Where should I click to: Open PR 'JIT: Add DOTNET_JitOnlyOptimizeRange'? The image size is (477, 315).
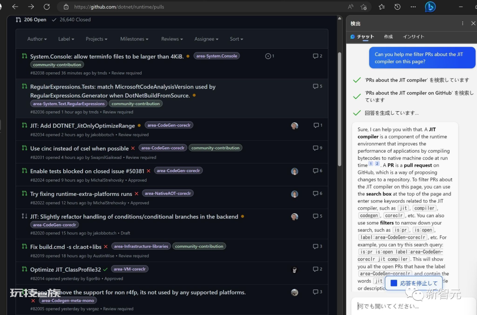point(83,126)
